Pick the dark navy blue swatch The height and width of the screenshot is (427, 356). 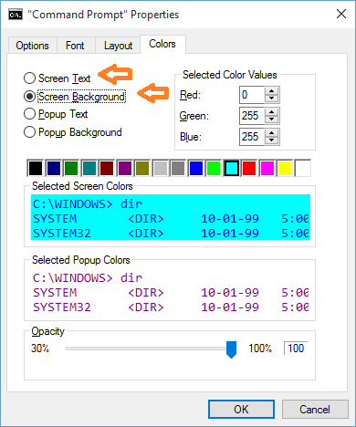click(x=54, y=168)
